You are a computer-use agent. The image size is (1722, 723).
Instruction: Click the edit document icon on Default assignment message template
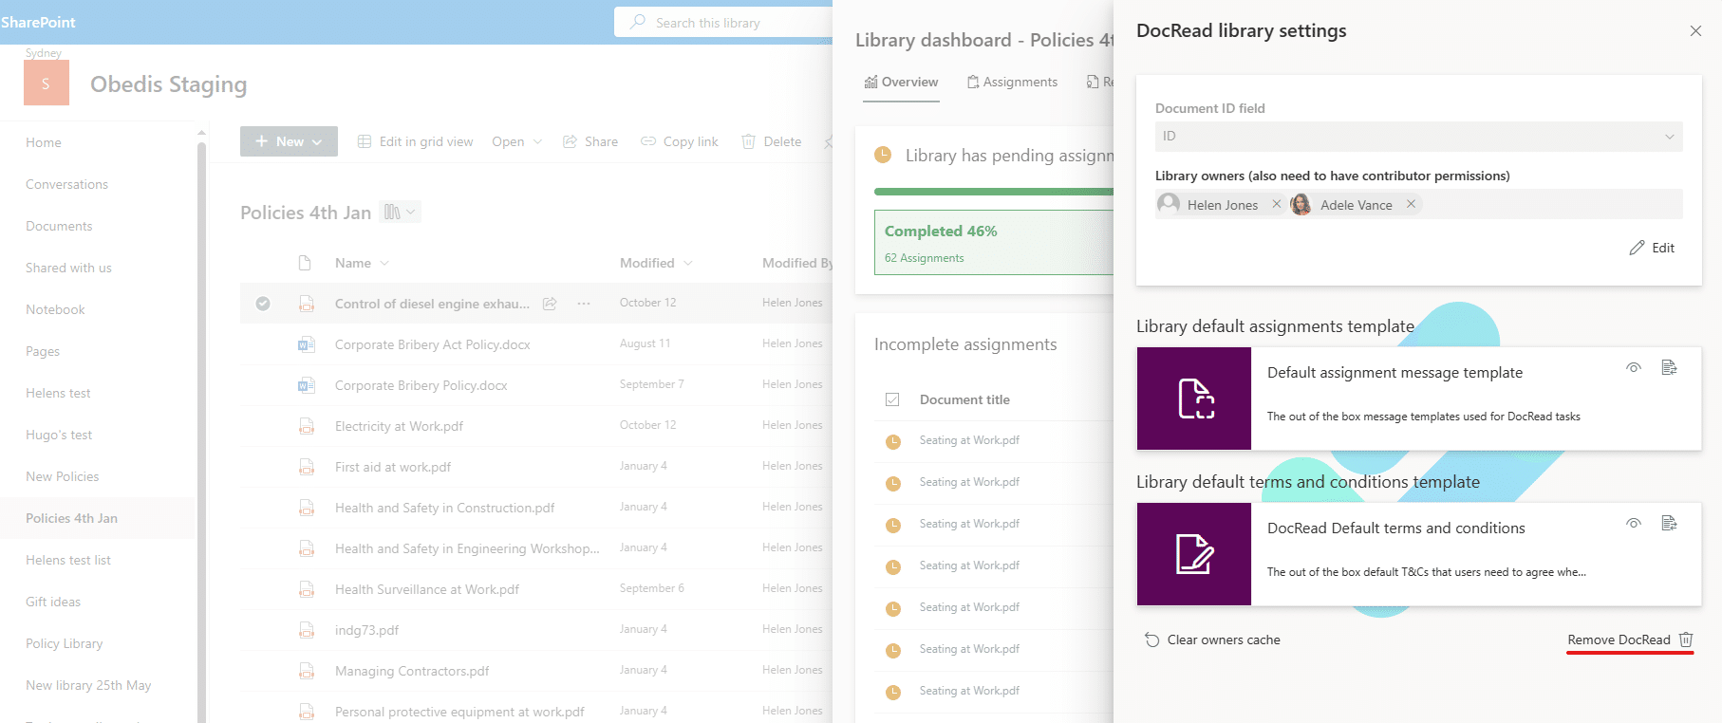click(x=1669, y=367)
